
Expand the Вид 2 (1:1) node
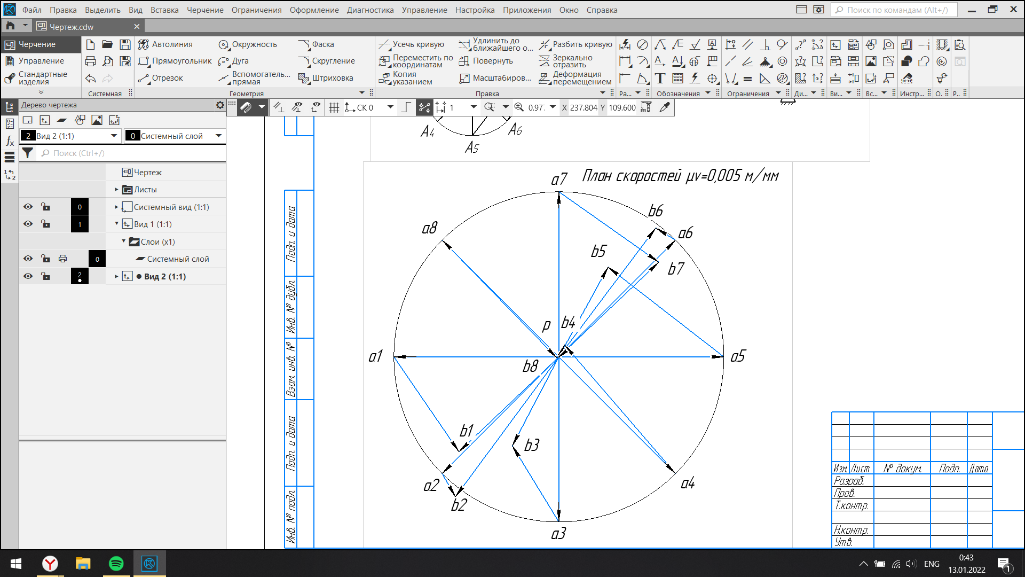tap(116, 276)
